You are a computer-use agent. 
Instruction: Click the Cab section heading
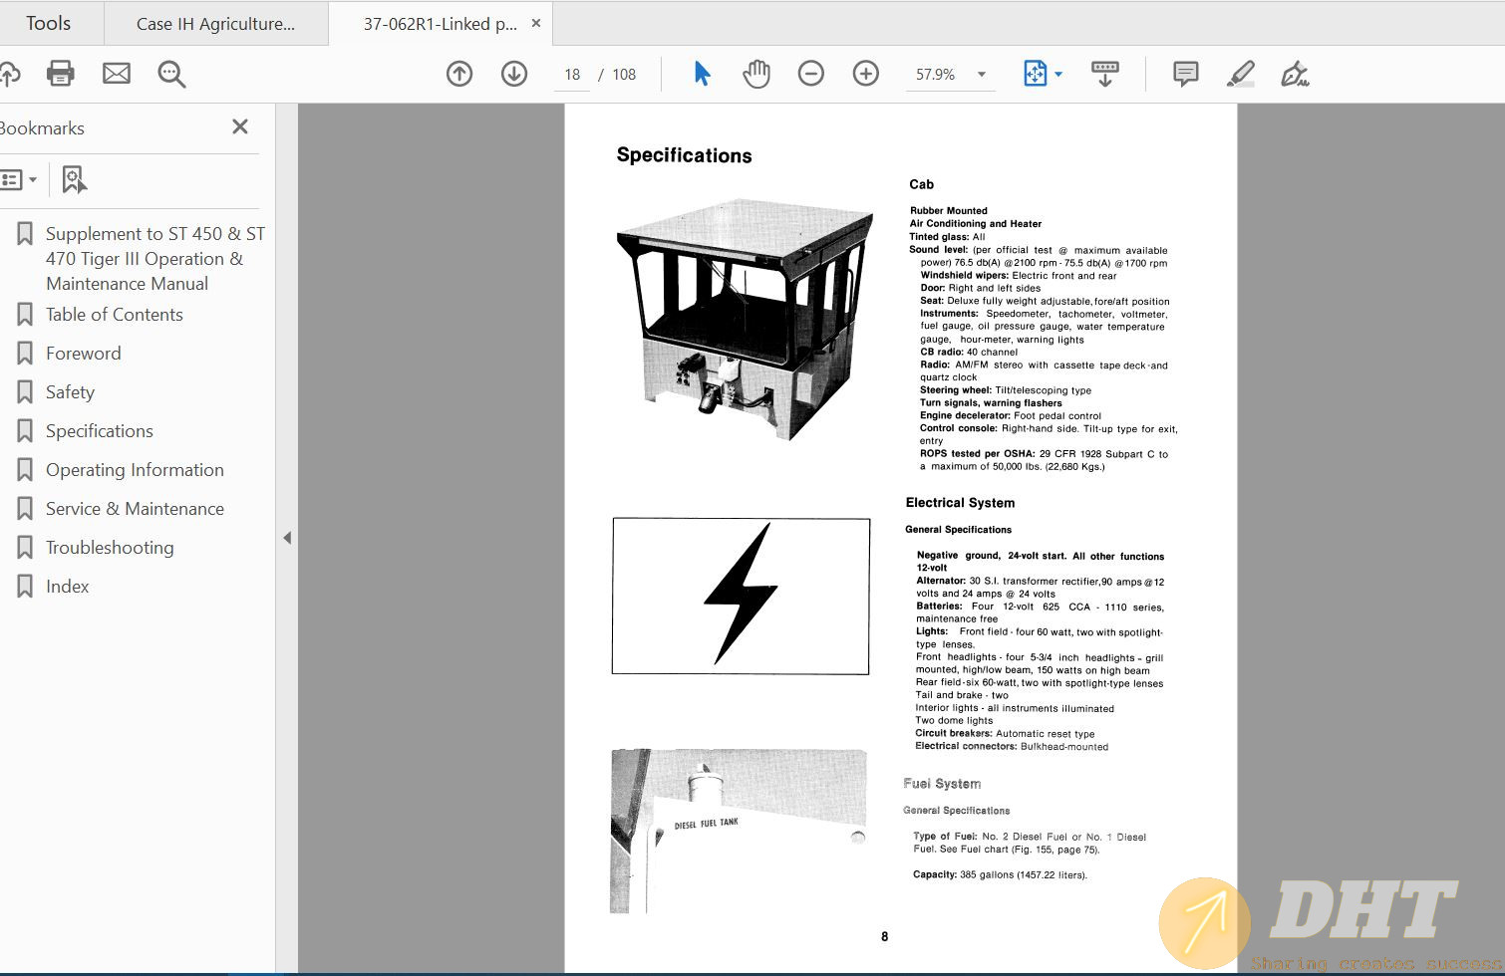(921, 184)
